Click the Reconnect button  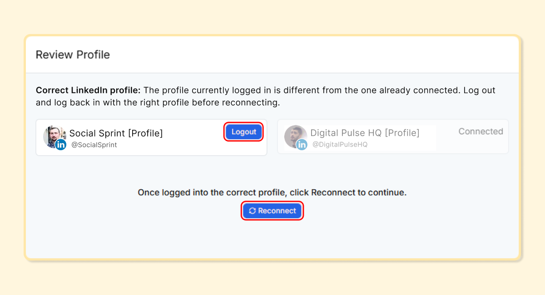tap(272, 211)
